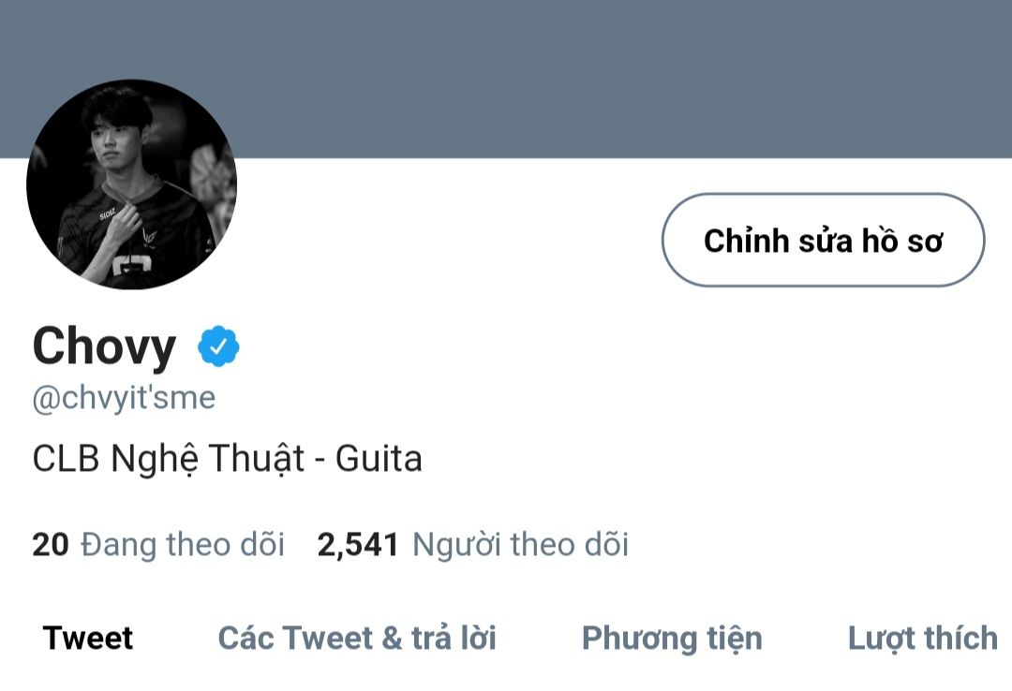Viewport: 1012px width, 691px height.
Task: Click the Chỉnh sửa hồ sơ button
Action: coord(823,240)
